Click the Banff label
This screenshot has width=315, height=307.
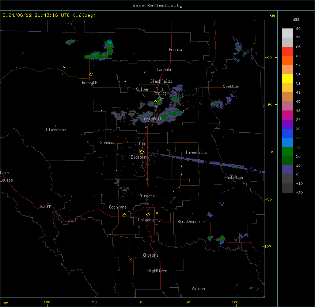coord(45,207)
